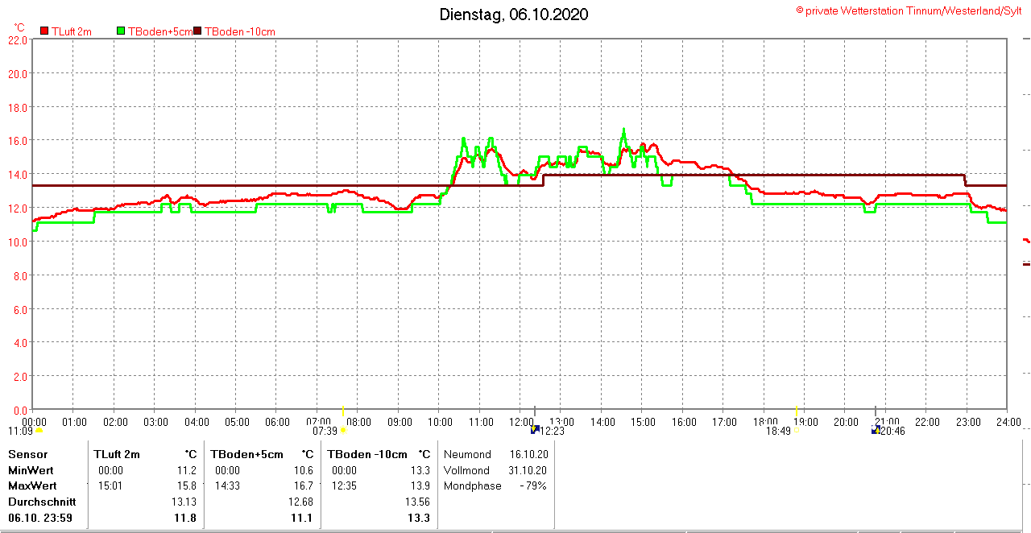Viewport: 1031px width, 533px height.
Task: Click the green TBoden+5cm legend swatch
Action: coord(122,31)
